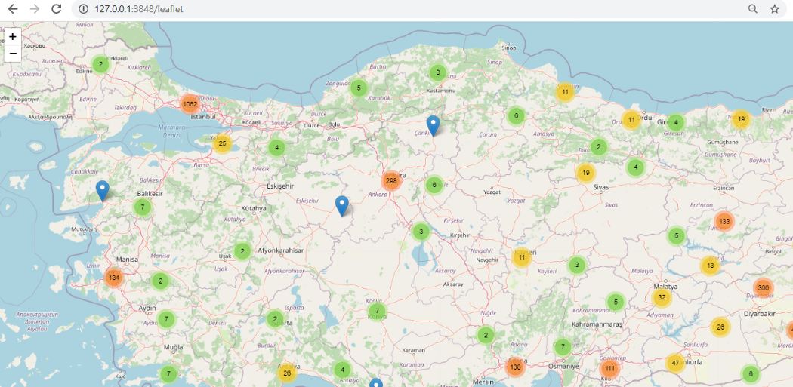
Task: Open the 2 cluster near Edirne
Action: [x=100, y=64]
